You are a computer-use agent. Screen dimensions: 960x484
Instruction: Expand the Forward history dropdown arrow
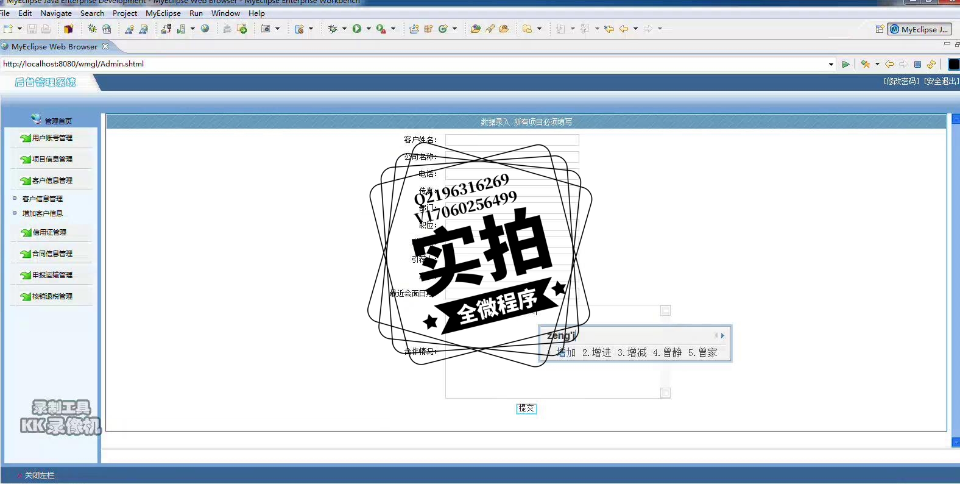pos(660,29)
